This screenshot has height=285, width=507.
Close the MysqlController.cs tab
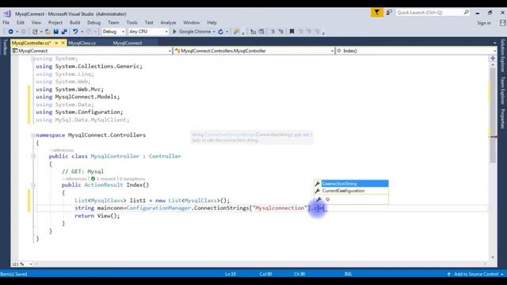pos(63,43)
